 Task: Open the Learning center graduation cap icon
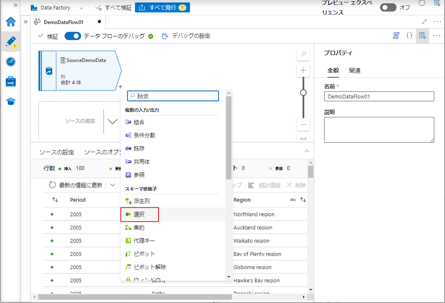pyautogui.click(x=11, y=101)
